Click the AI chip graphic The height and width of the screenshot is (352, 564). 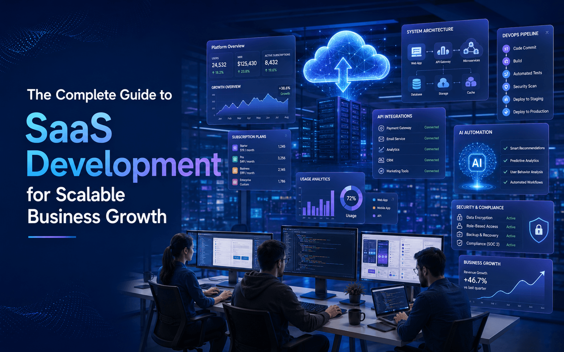click(x=477, y=163)
